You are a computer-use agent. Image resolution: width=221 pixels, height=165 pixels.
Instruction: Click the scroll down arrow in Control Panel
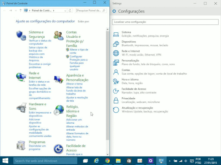click(108, 154)
